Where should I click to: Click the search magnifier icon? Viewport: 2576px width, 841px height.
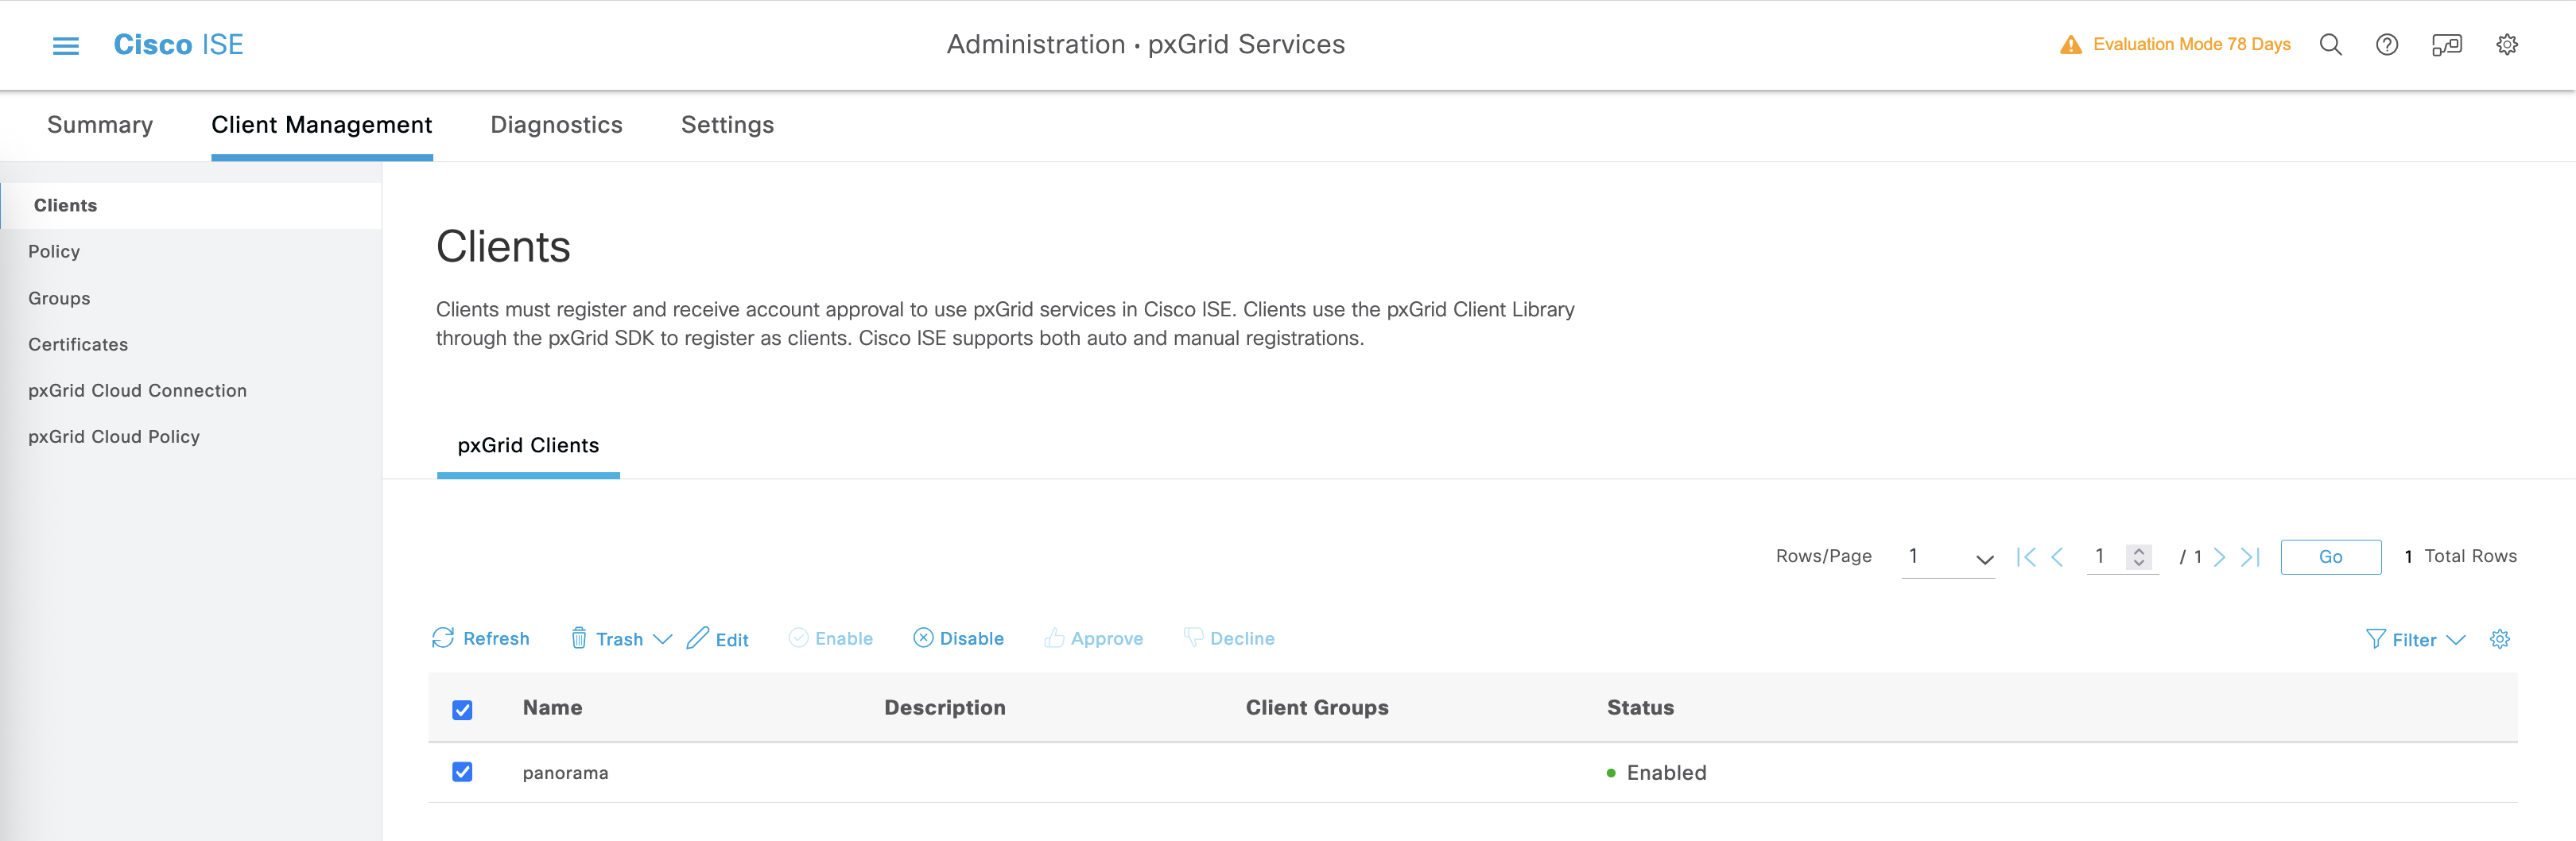click(2329, 45)
